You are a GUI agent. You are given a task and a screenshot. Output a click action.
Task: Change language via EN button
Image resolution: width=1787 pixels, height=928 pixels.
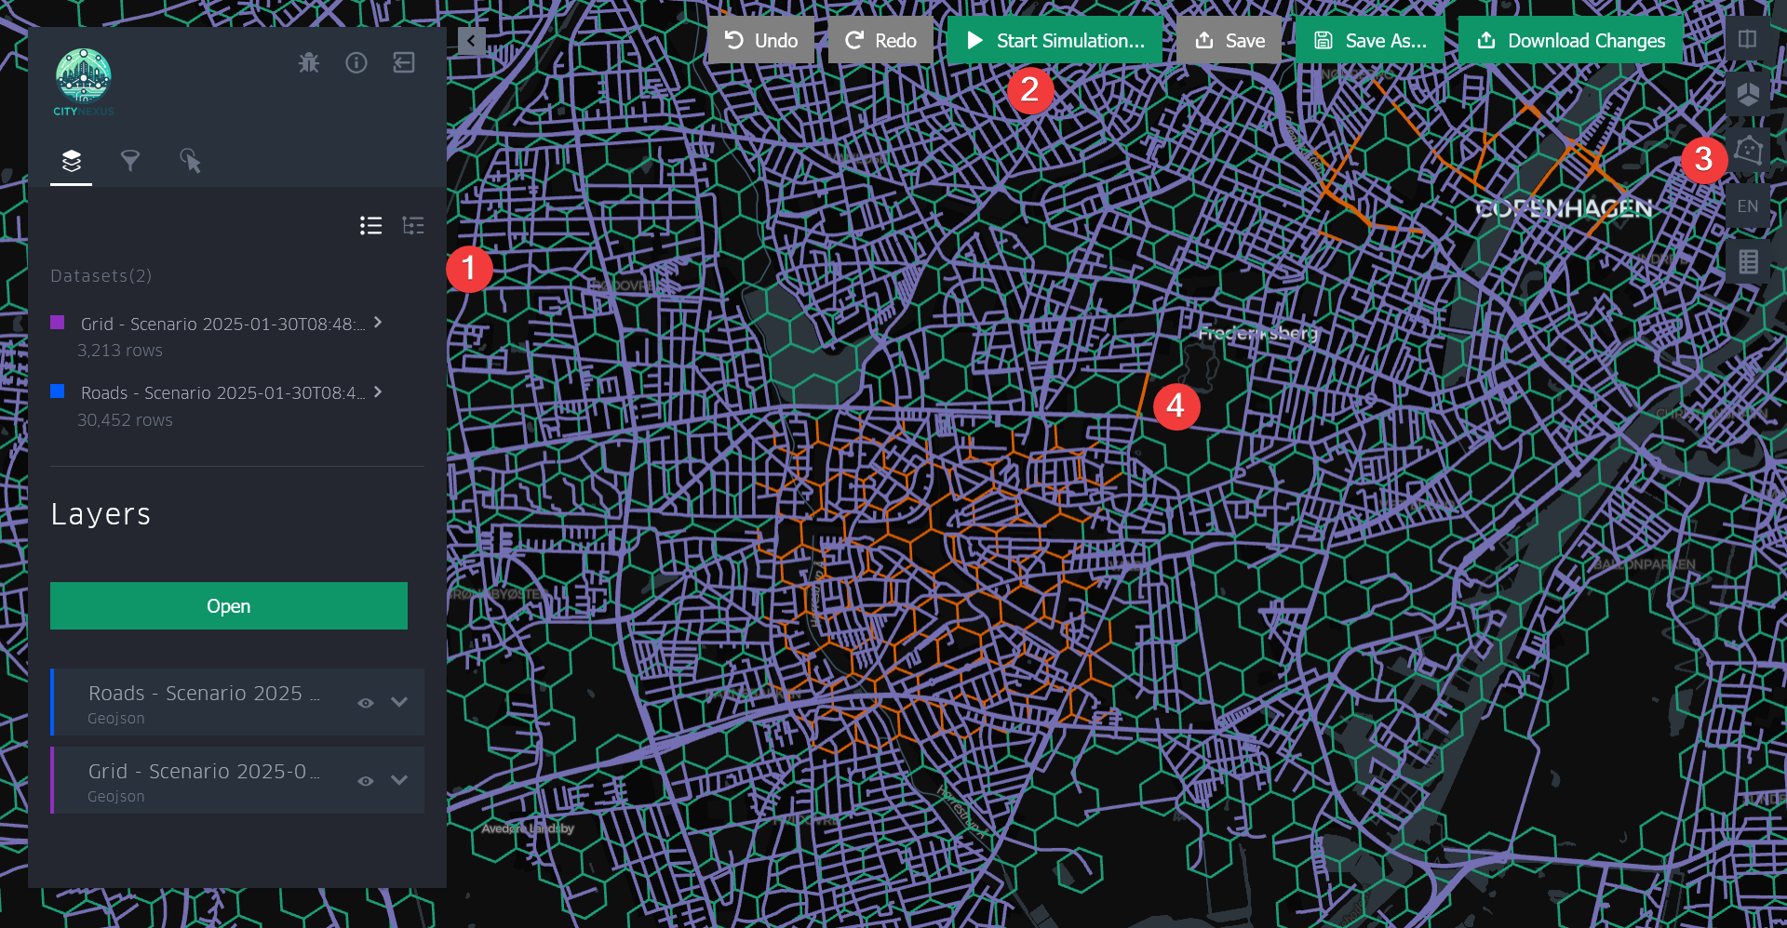(1748, 206)
